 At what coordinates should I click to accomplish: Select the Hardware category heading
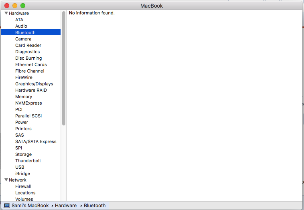pyautogui.click(x=19, y=13)
